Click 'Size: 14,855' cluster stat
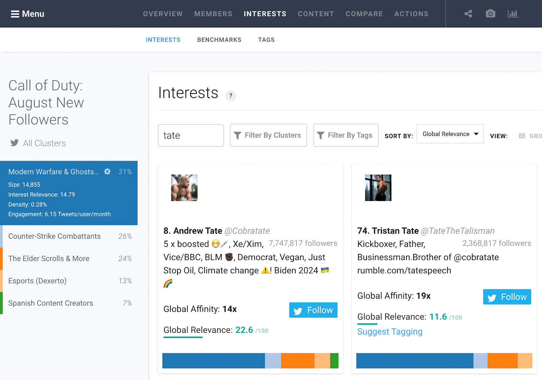 click(x=24, y=185)
